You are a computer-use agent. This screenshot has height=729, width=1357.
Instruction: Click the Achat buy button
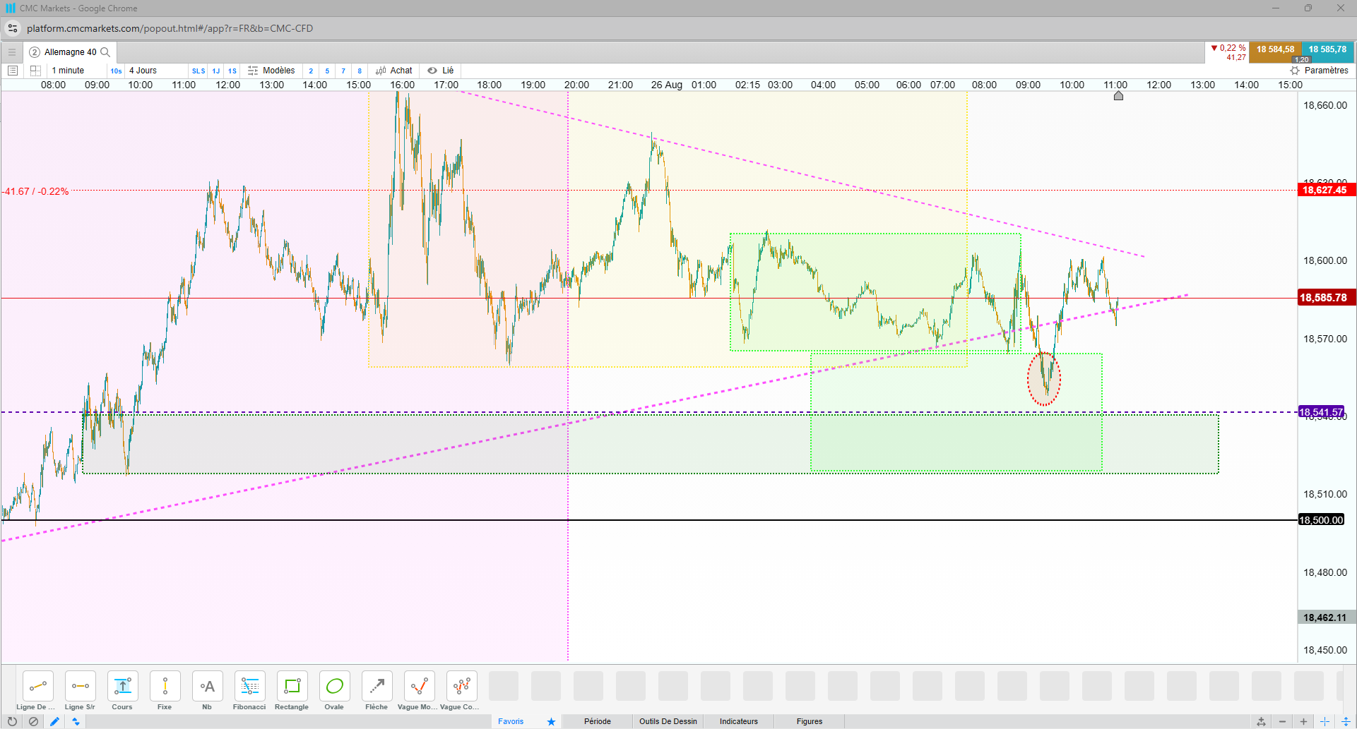[x=394, y=71]
